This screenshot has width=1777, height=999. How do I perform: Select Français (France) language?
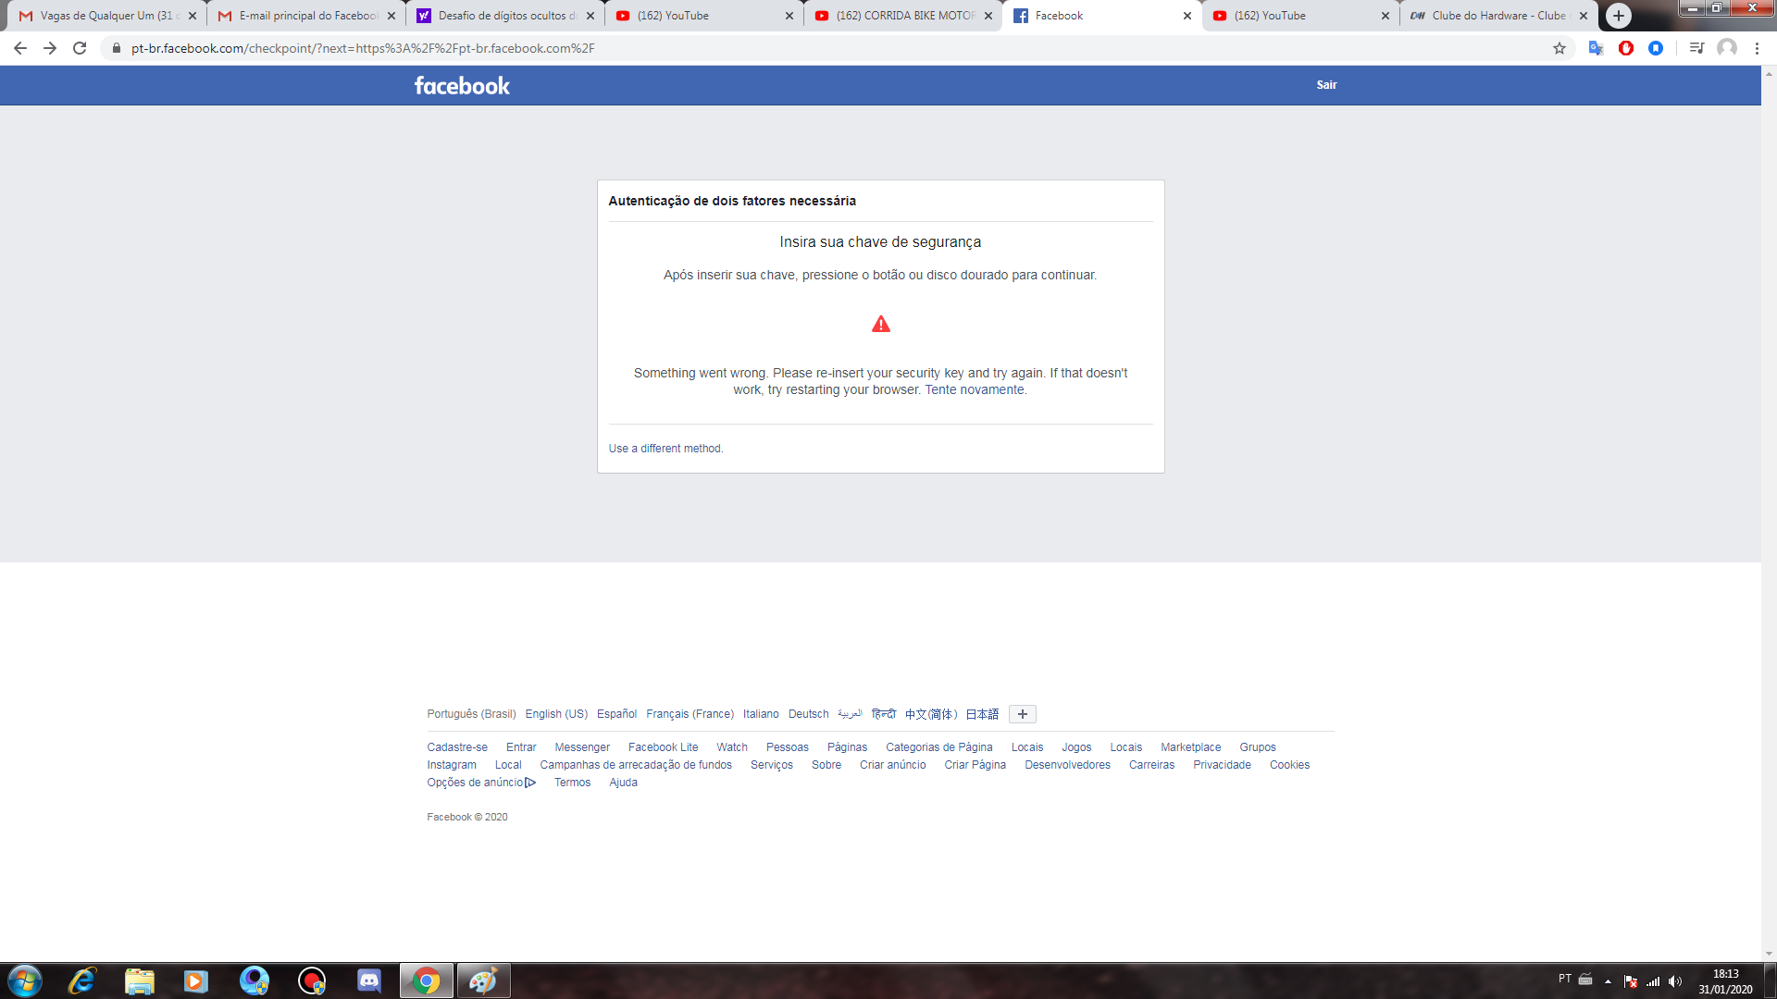(x=690, y=714)
